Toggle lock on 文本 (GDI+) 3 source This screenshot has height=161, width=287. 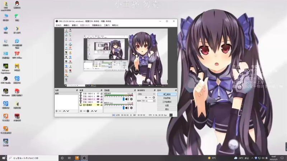pos(102,96)
